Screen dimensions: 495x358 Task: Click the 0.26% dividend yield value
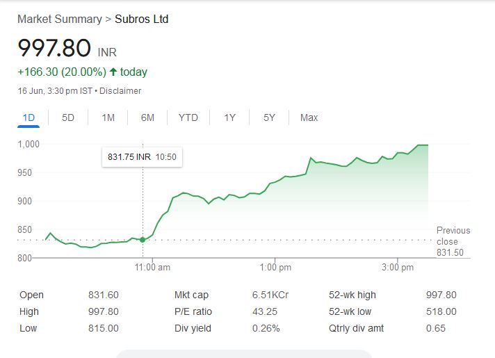coord(266,328)
